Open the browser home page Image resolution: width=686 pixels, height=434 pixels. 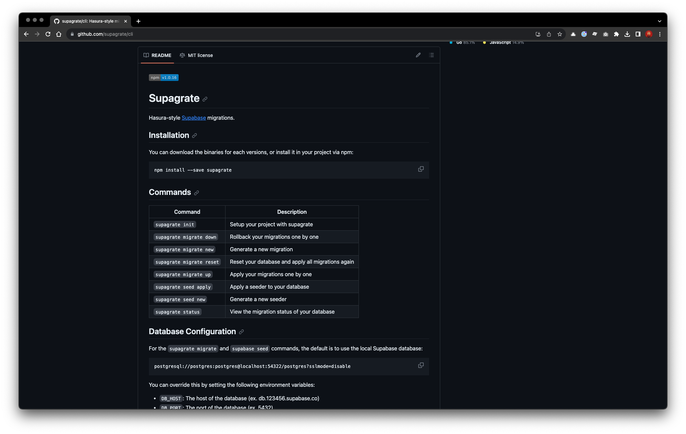[59, 34]
